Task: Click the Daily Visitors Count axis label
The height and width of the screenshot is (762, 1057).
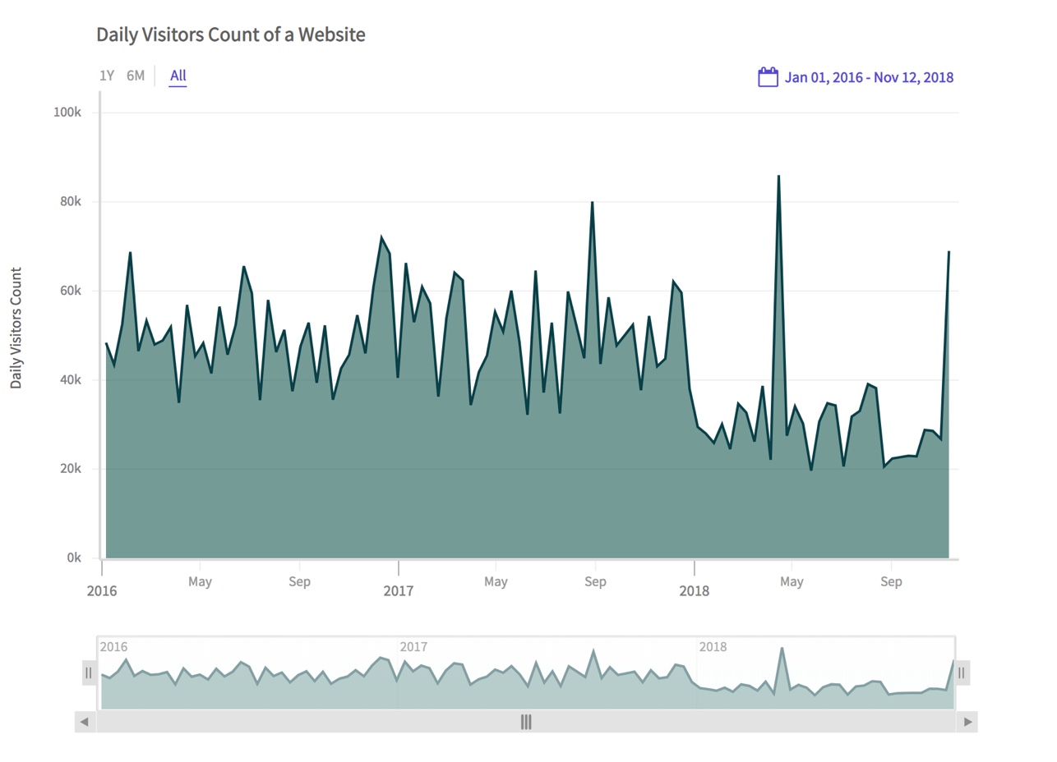Action: click(x=16, y=328)
